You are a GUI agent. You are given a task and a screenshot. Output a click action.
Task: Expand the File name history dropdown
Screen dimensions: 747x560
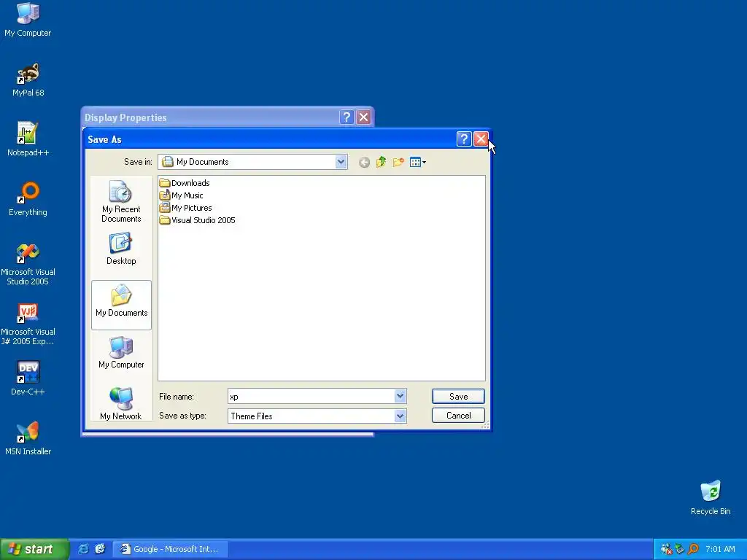click(400, 396)
